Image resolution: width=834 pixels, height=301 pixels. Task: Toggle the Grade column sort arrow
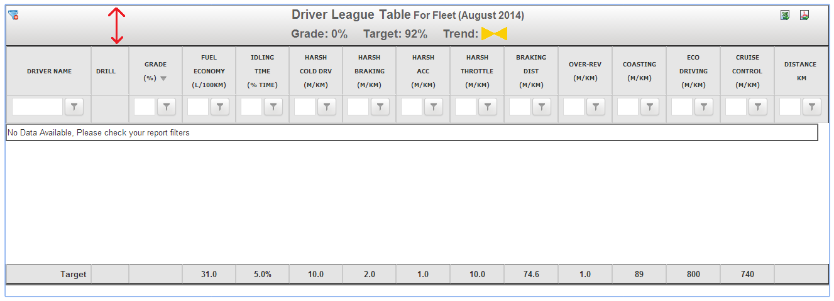[163, 78]
